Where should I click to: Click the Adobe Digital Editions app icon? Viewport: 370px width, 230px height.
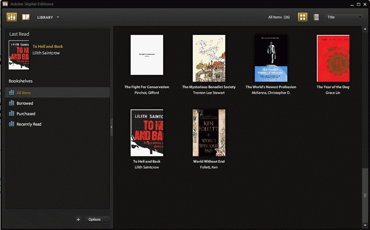[x=5, y=4]
